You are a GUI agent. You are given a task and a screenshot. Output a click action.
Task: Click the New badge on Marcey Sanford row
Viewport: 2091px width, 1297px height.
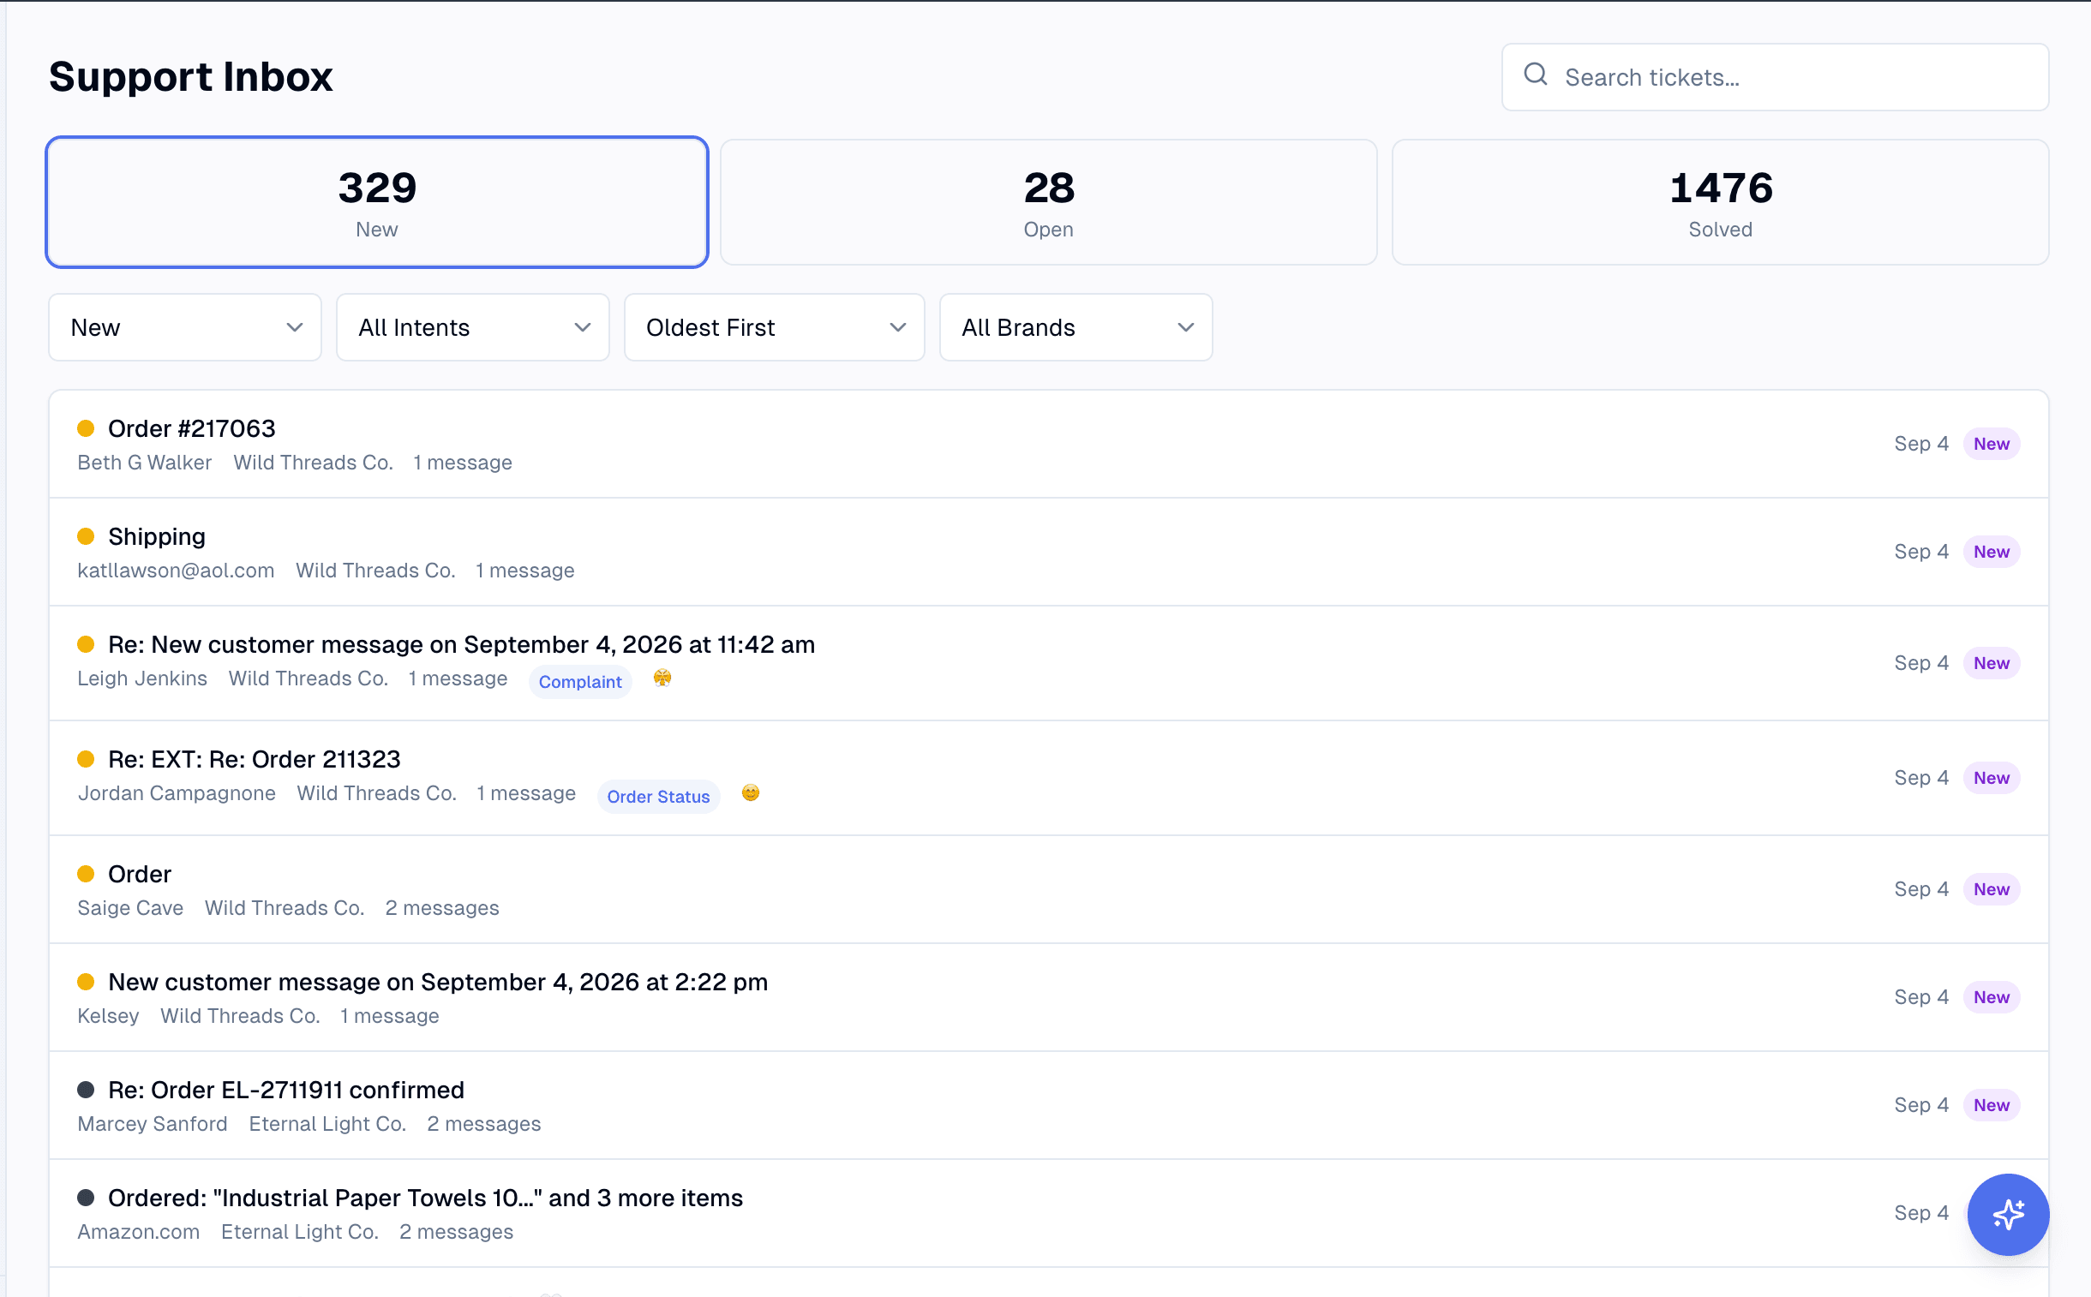pyautogui.click(x=1991, y=1105)
